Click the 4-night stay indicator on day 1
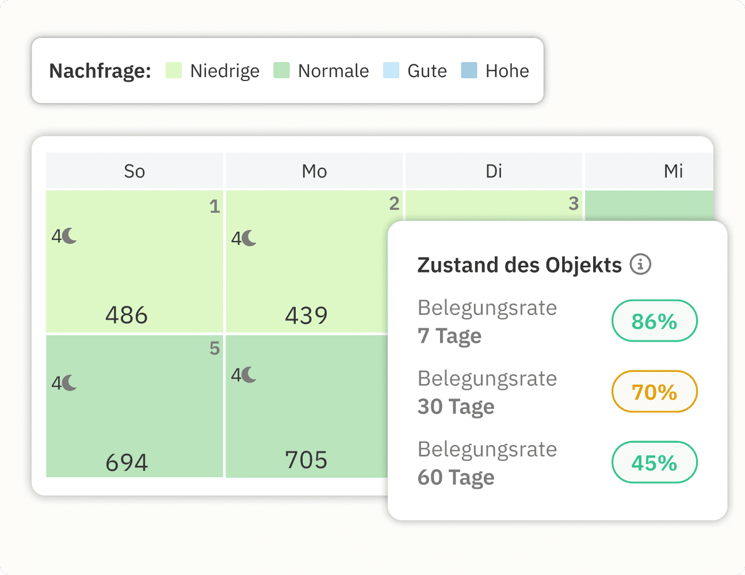 65,236
